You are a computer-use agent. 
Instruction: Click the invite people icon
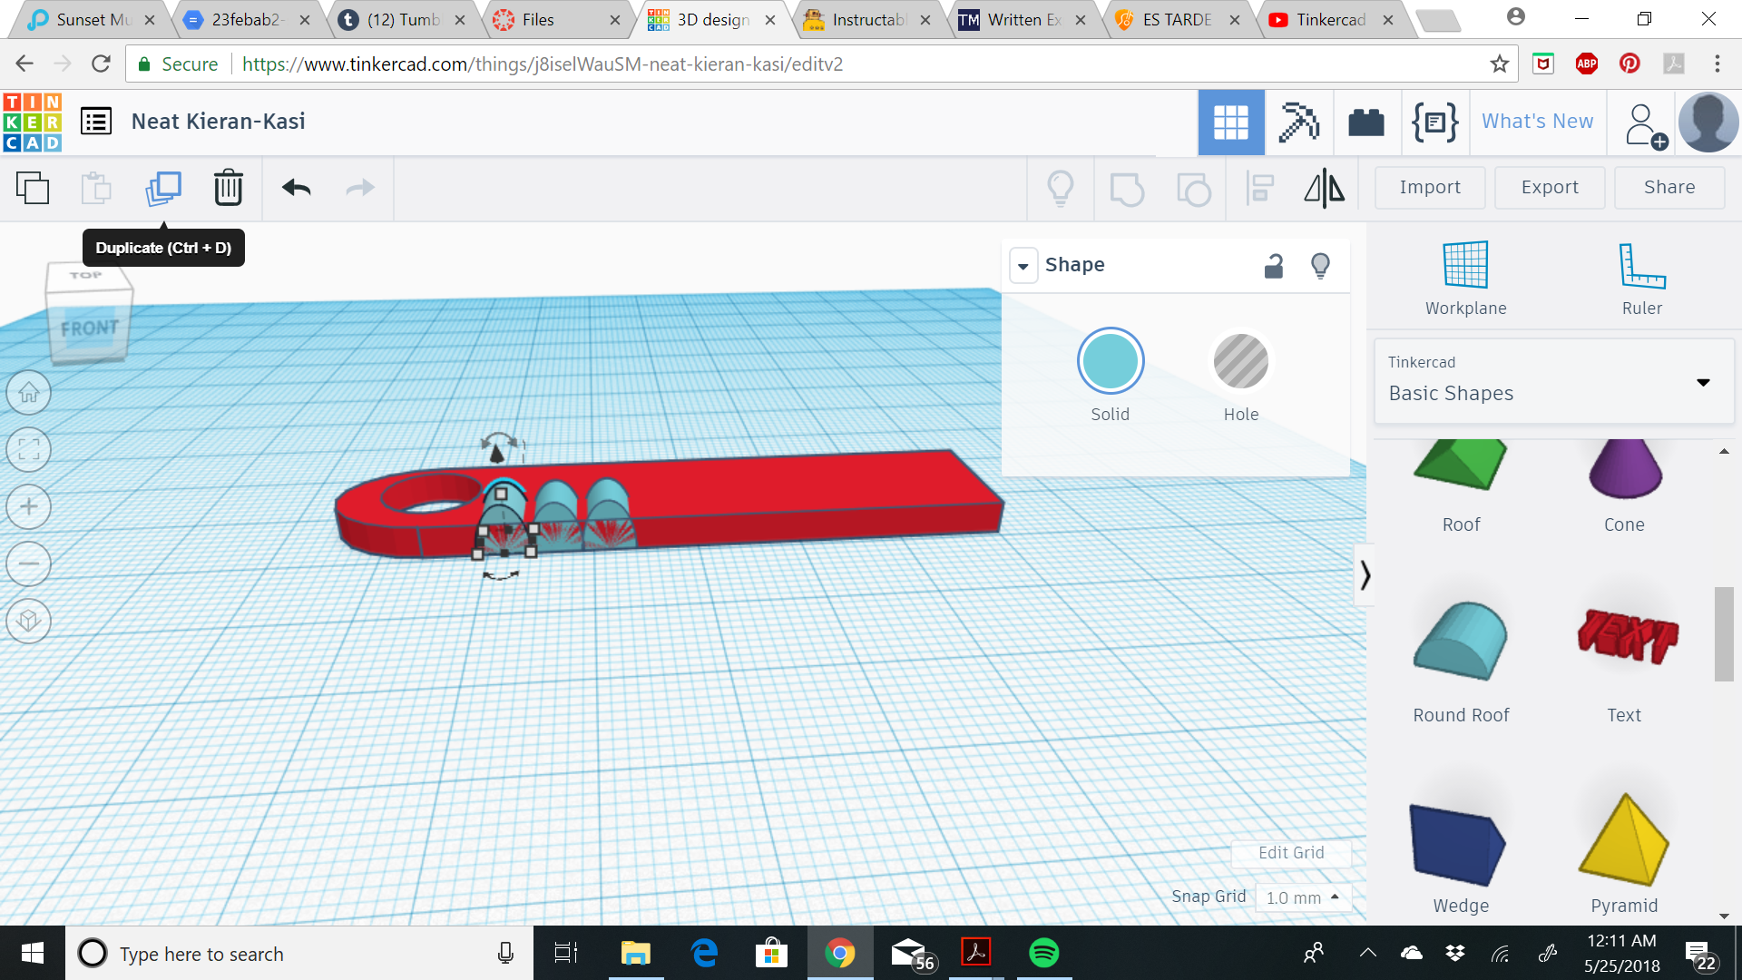(x=1645, y=125)
